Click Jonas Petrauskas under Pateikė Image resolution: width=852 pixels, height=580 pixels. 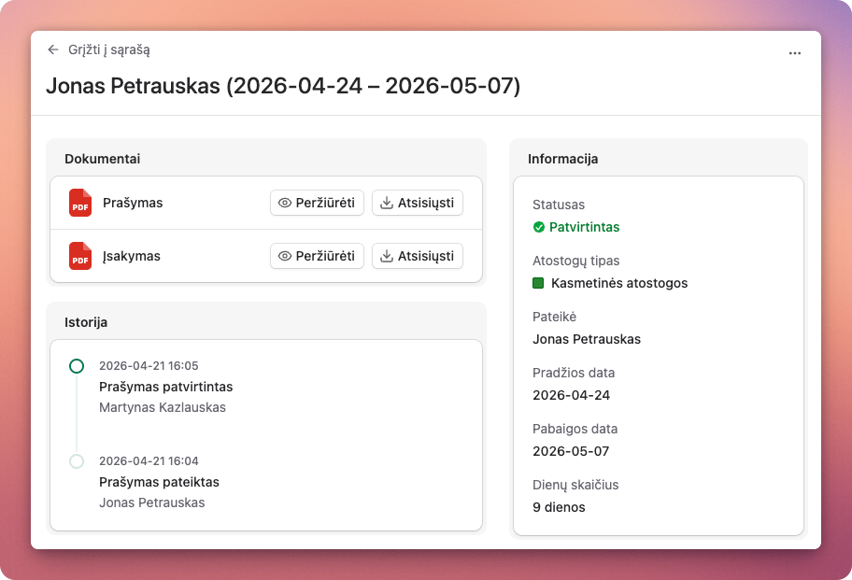(587, 339)
